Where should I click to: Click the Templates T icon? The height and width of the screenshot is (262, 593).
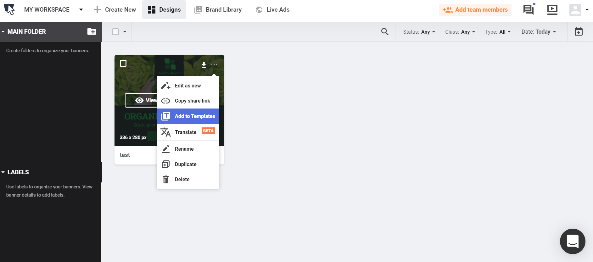166,116
